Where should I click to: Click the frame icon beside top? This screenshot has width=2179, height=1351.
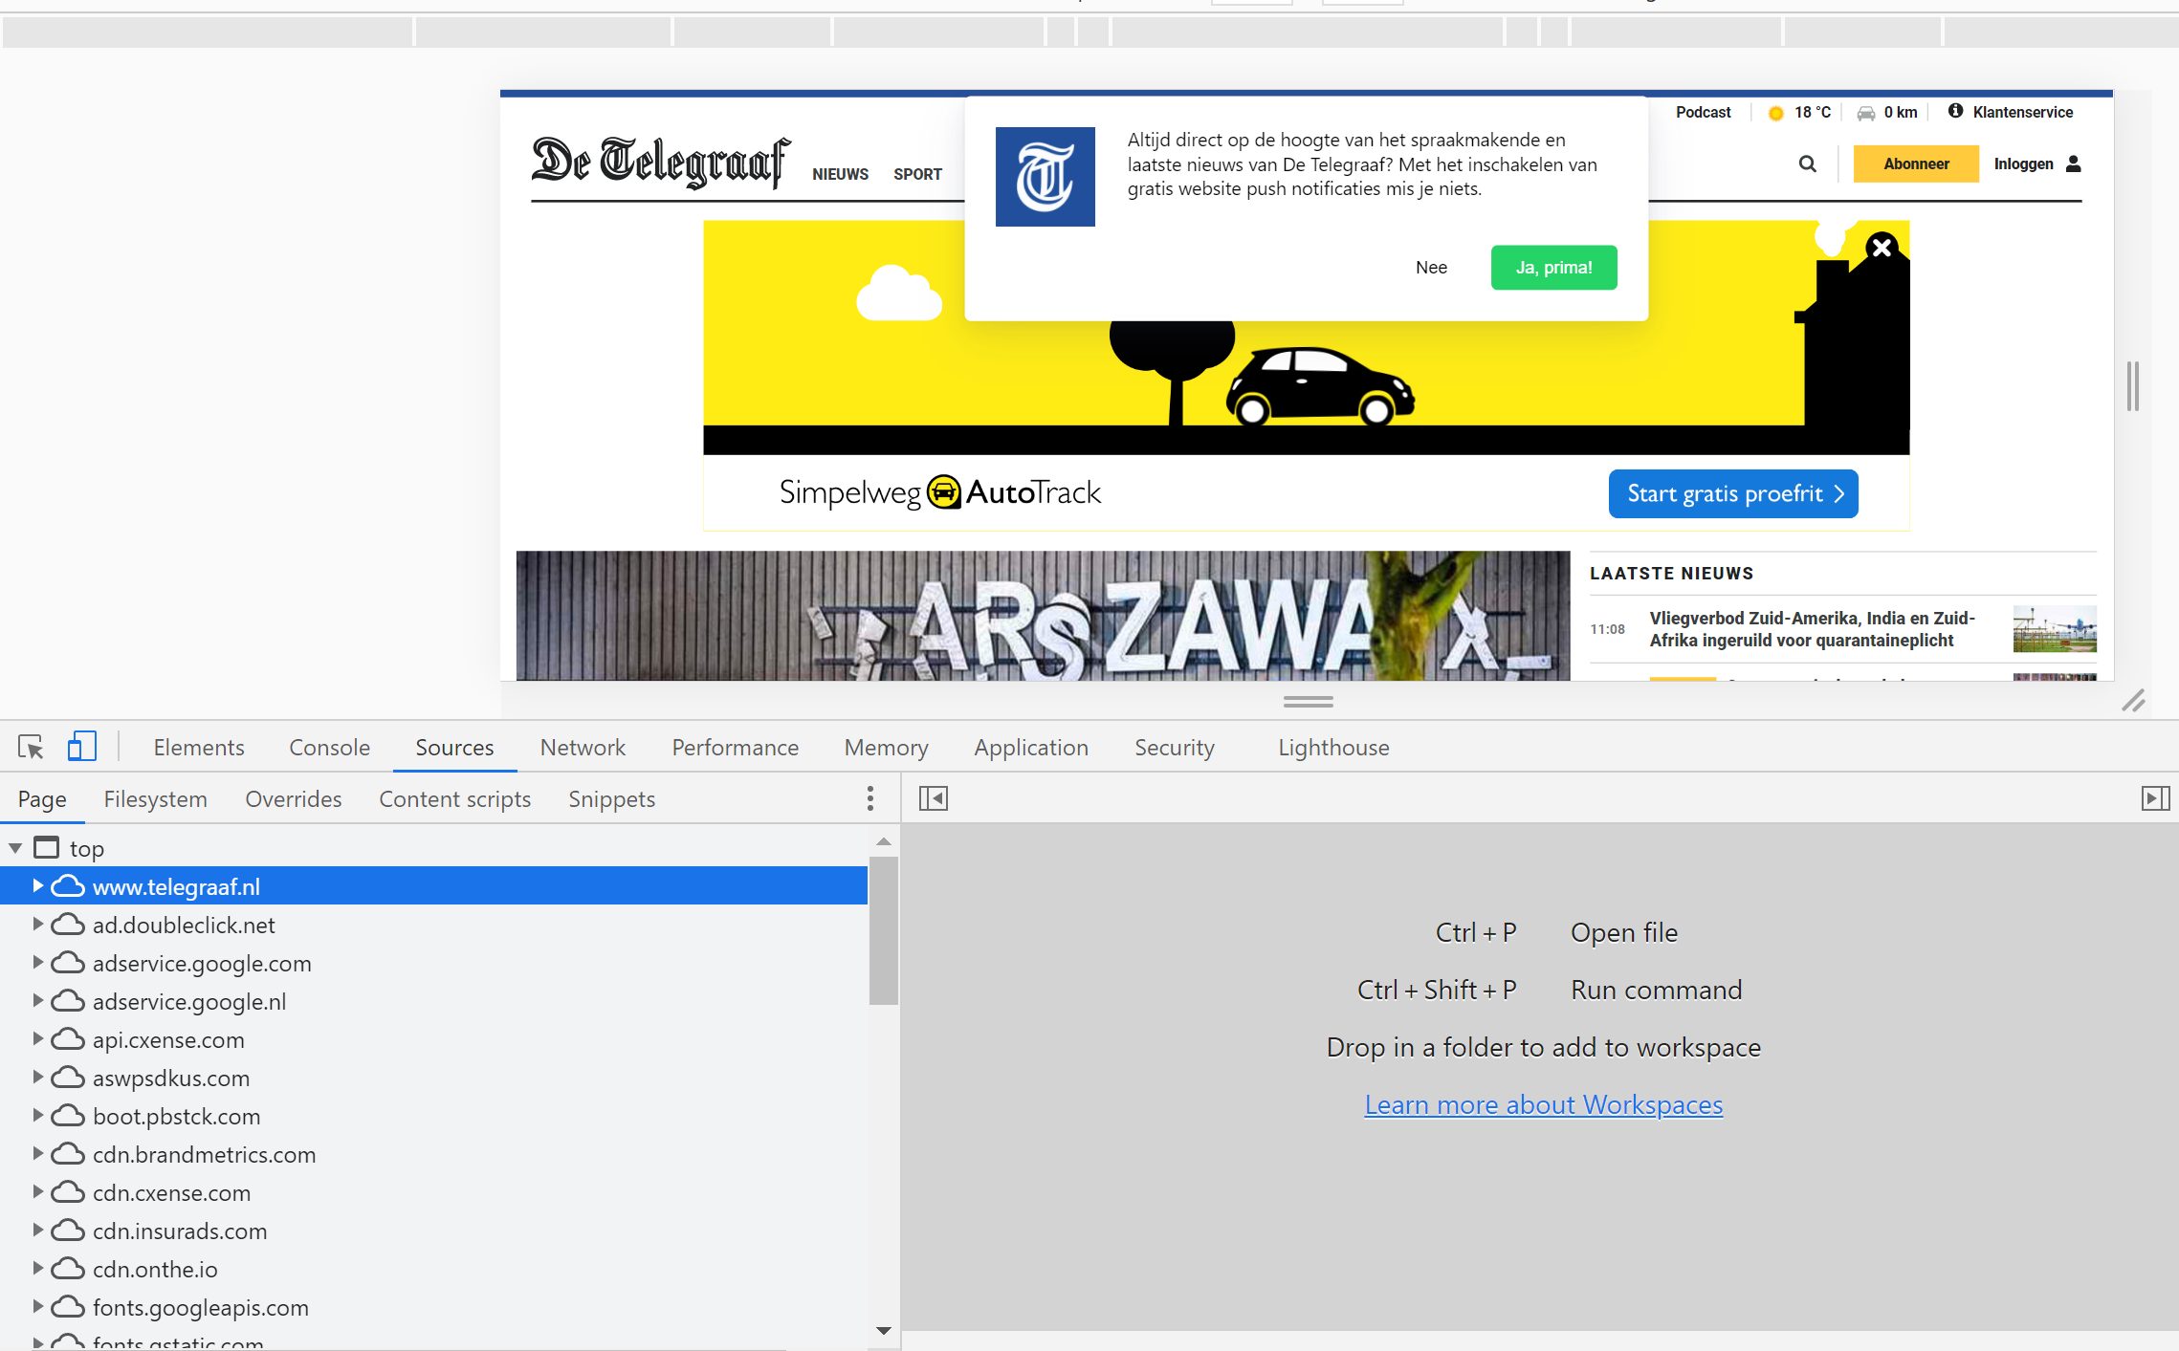click(47, 847)
